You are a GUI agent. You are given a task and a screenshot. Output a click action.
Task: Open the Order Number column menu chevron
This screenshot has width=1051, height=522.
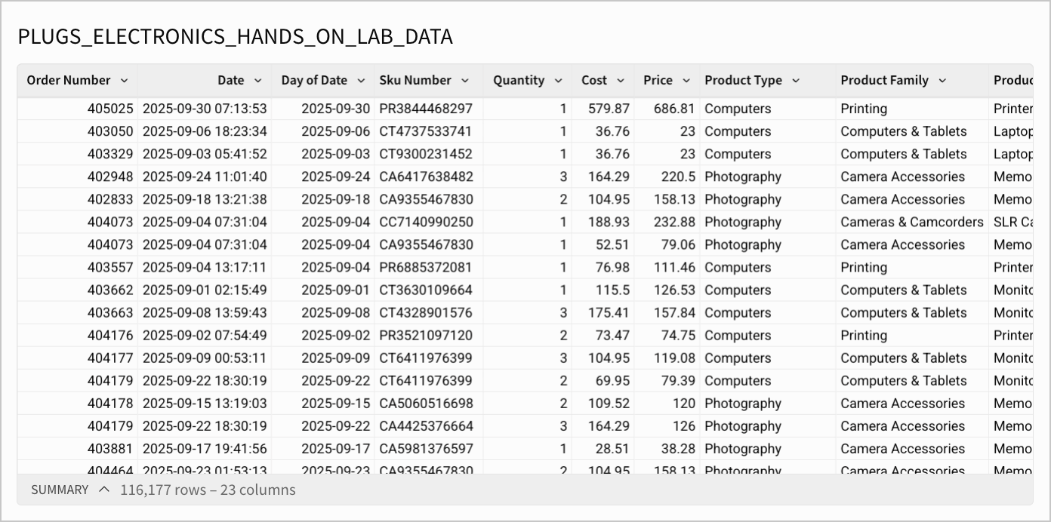click(x=125, y=80)
